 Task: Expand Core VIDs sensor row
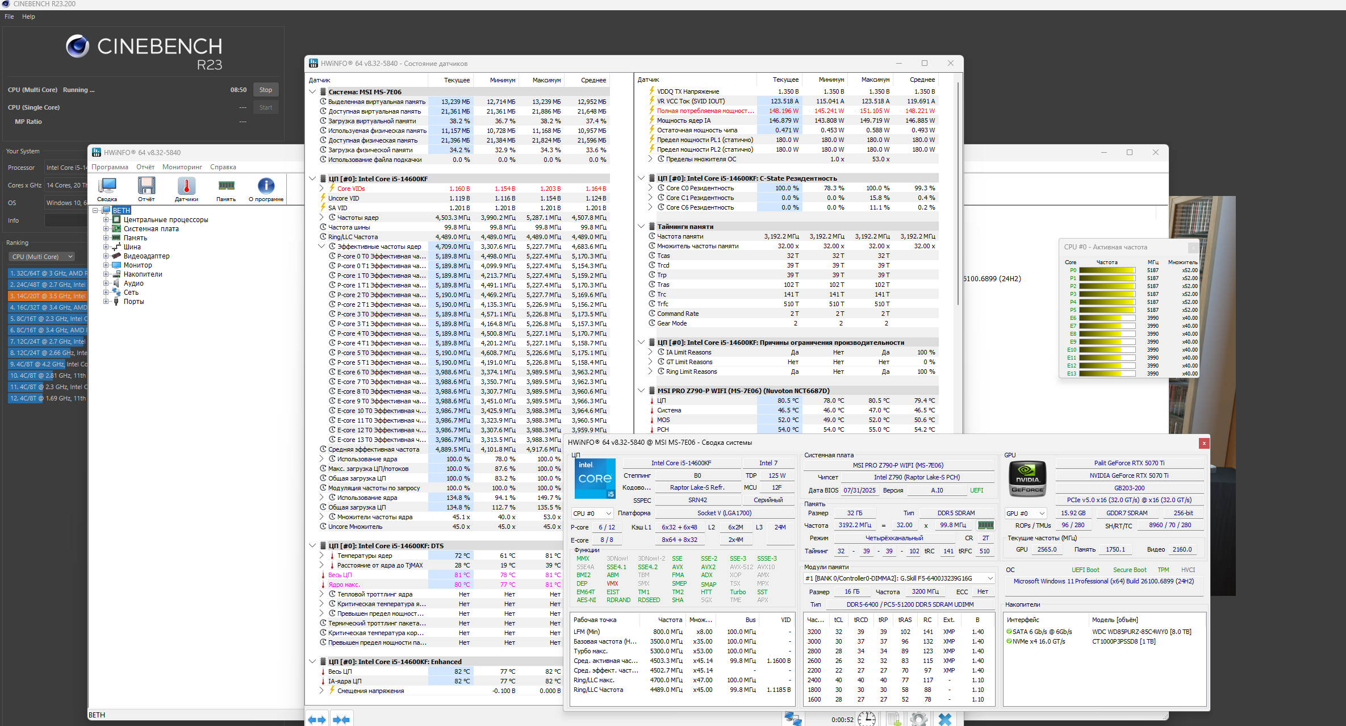pos(321,189)
